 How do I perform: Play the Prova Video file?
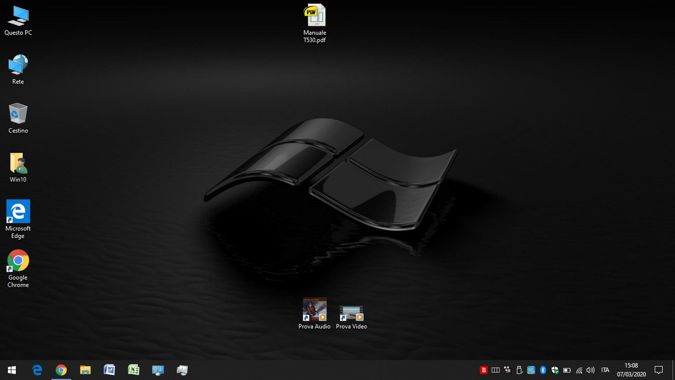[x=351, y=311]
